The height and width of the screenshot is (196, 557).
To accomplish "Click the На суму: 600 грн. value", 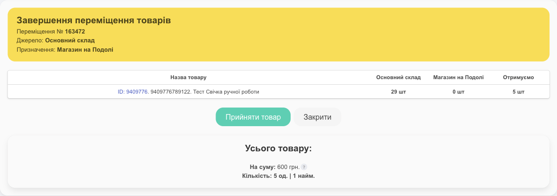I will point(275,167).
